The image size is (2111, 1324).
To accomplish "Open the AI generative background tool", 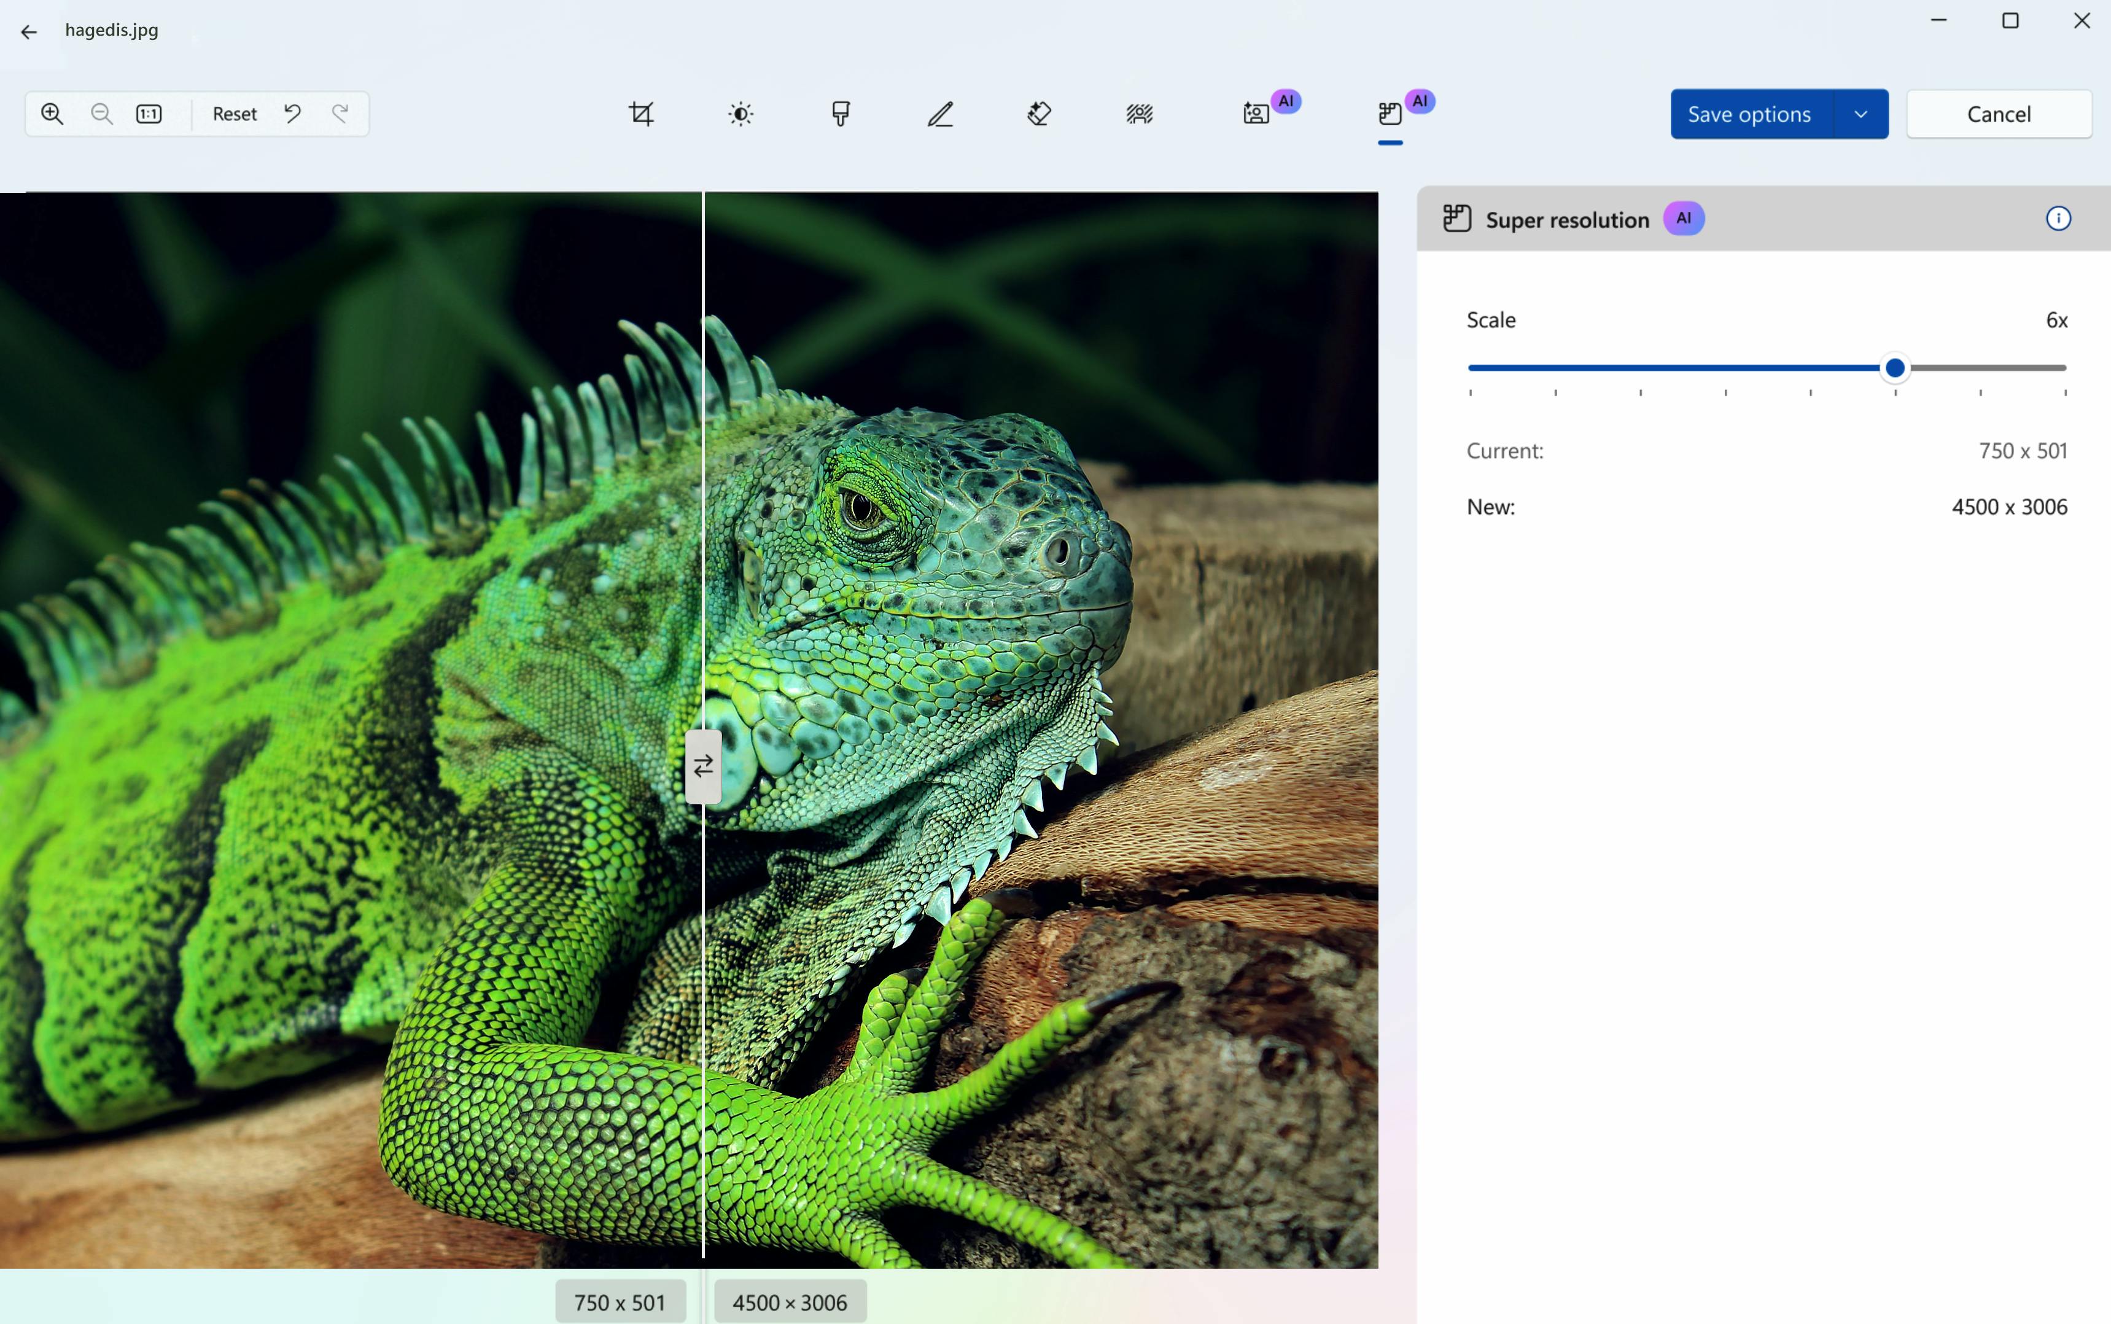I will point(1256,114).
